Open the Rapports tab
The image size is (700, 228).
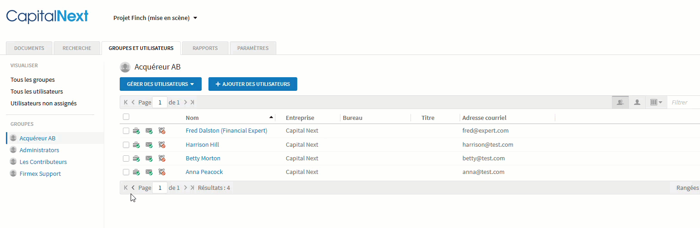click(205, 48)
